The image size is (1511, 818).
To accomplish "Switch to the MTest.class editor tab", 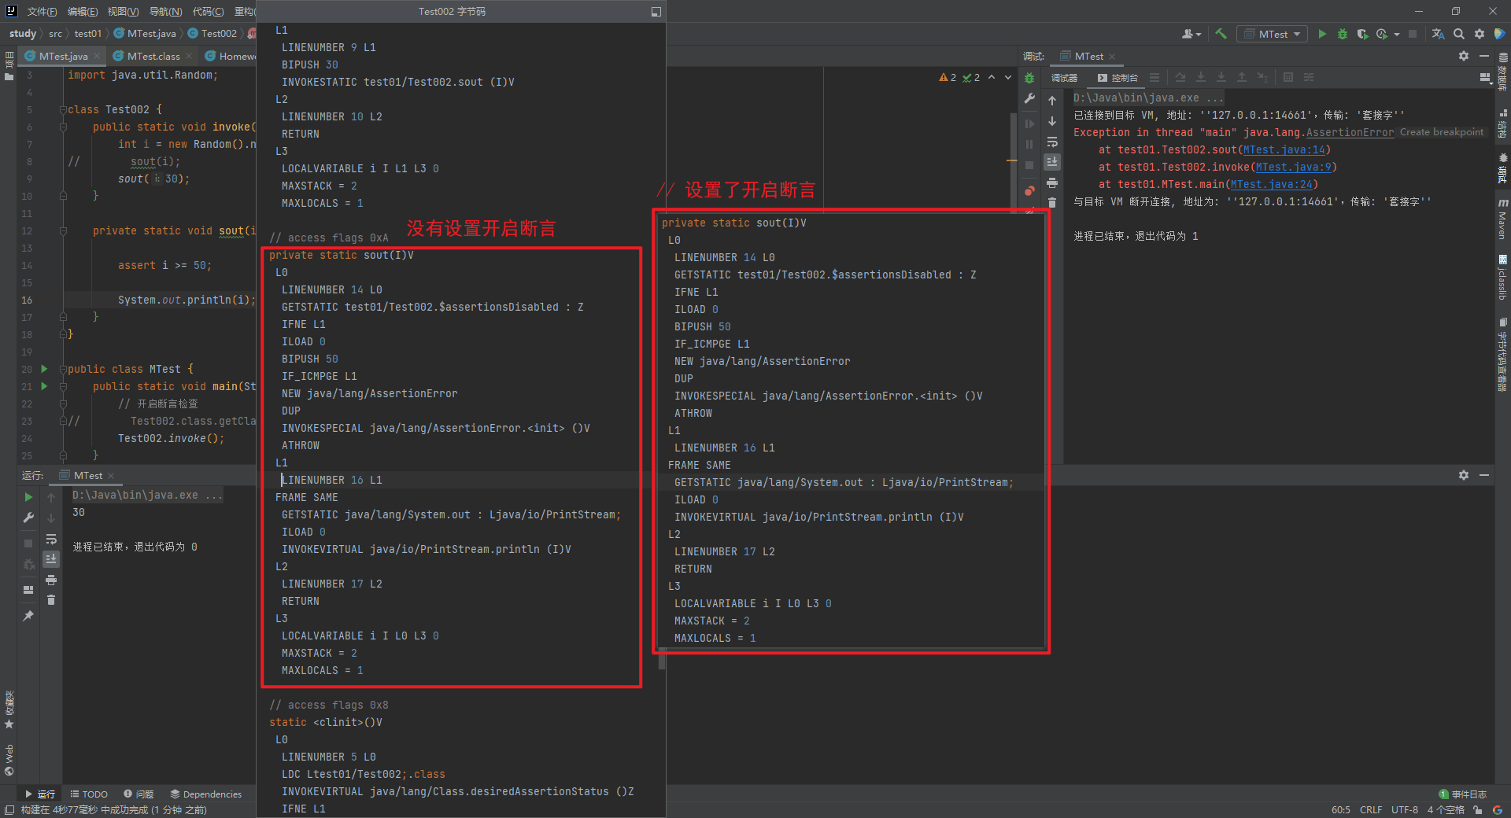I will (152, 56).
